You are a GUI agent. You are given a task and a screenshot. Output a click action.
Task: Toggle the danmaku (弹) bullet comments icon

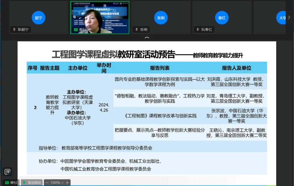7,172
